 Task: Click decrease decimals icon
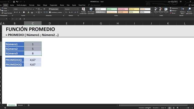click(78, 12)
